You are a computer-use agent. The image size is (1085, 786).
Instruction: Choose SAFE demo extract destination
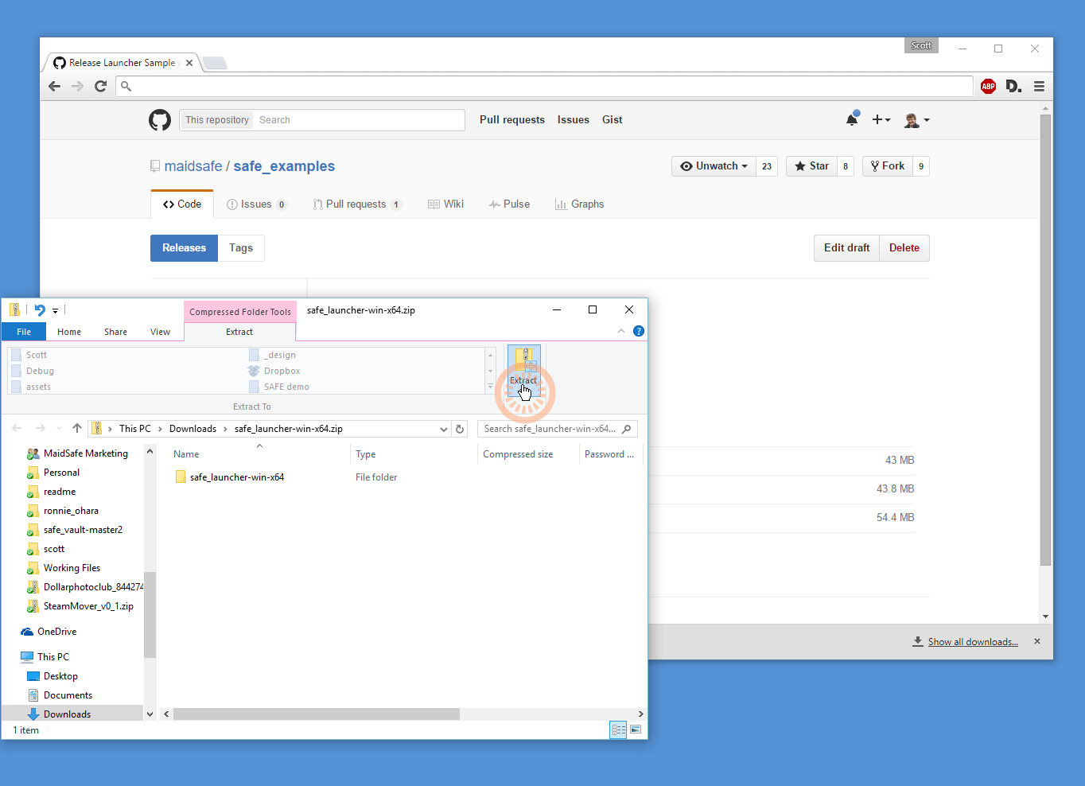(x=279, y=387)
